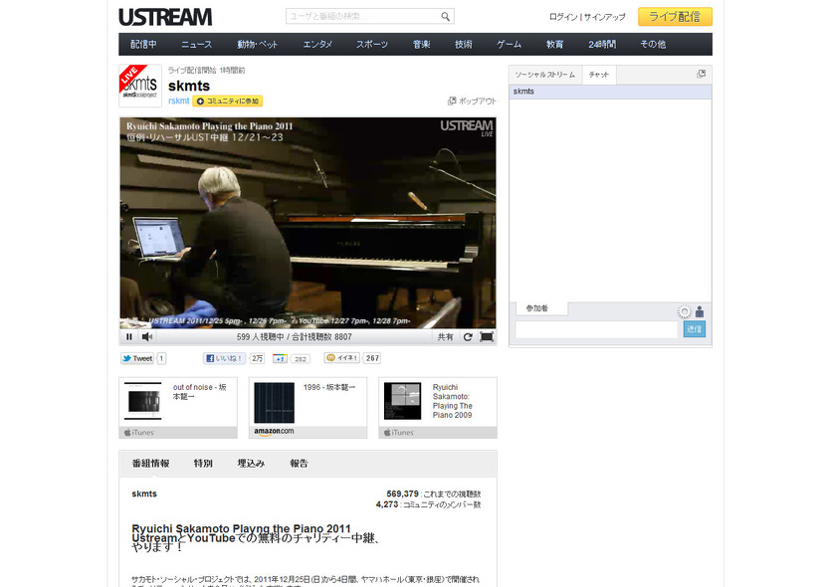The image size is (822, 587).
Task: Click the mixi 267 count bubble
Action: (x=372, y=358)
